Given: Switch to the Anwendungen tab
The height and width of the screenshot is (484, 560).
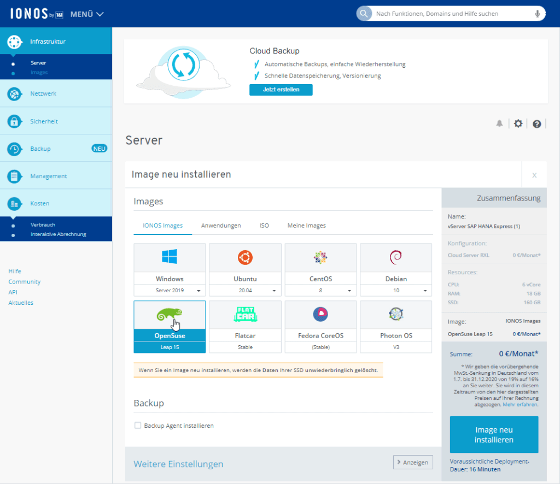Looking at the screenshot, I should coord(221,226).
